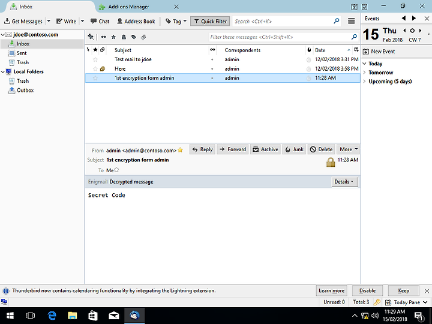Expand the Tomorrow agenda section

click(365, 73)
